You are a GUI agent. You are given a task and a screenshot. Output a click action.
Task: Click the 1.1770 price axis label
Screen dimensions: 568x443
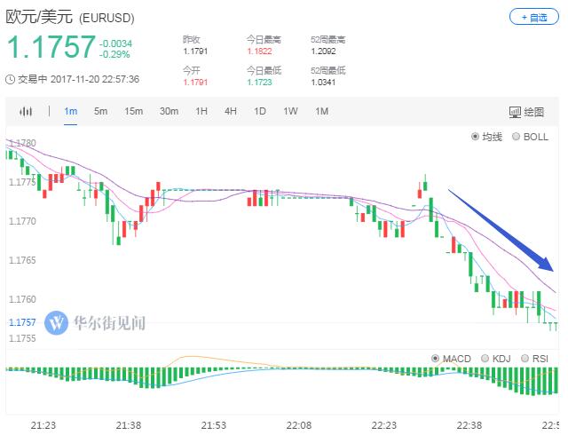[x=22, y=221]
